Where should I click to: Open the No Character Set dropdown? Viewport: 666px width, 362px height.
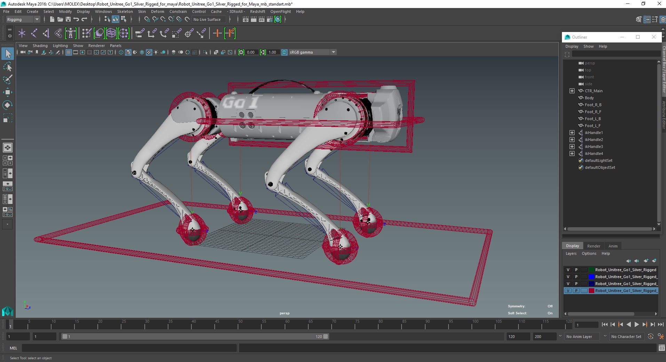point(626,337)
